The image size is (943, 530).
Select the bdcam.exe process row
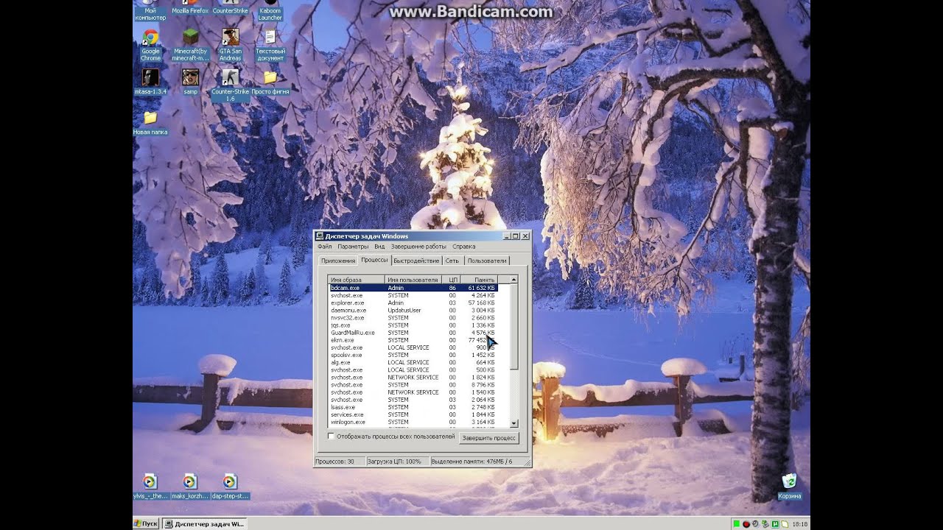pyautogui.click(x=413, y=288)
